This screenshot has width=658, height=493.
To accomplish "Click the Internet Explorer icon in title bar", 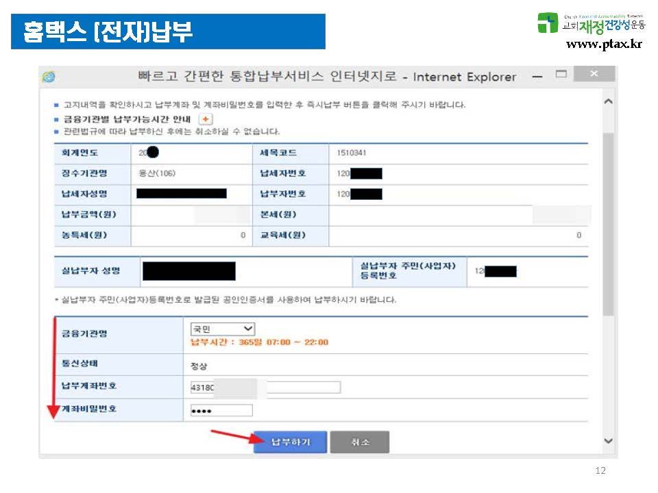I will (49, 77).
